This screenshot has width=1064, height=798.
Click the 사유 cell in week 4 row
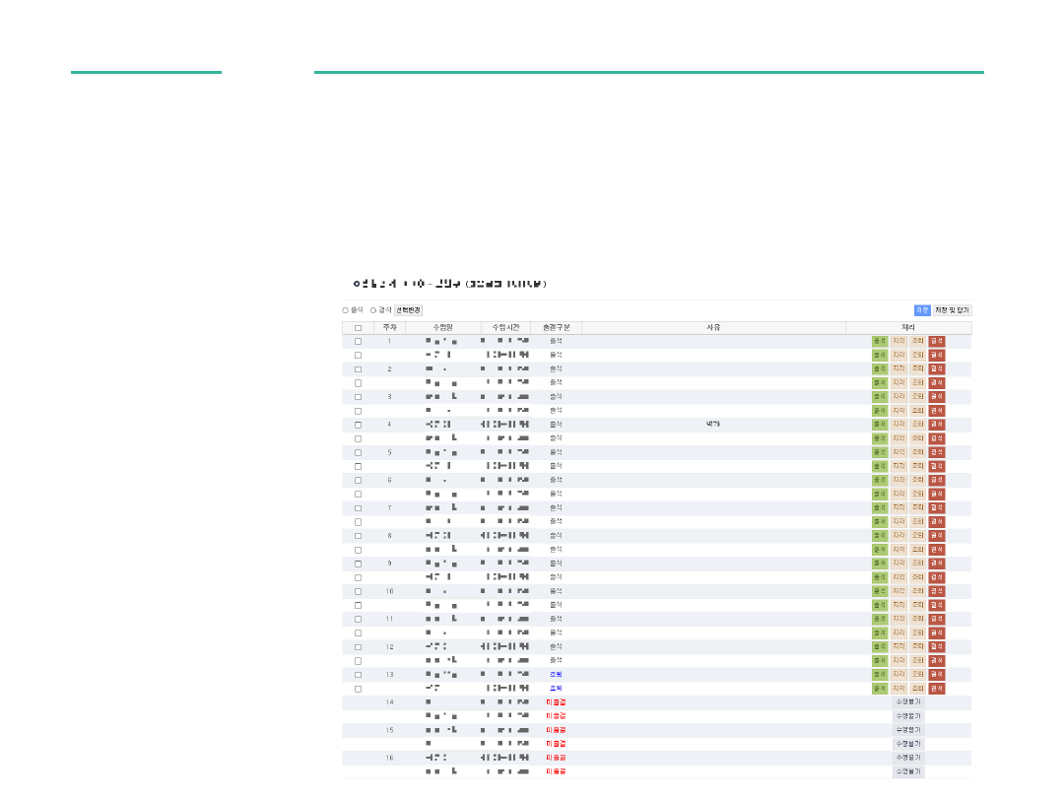(713, 425)
